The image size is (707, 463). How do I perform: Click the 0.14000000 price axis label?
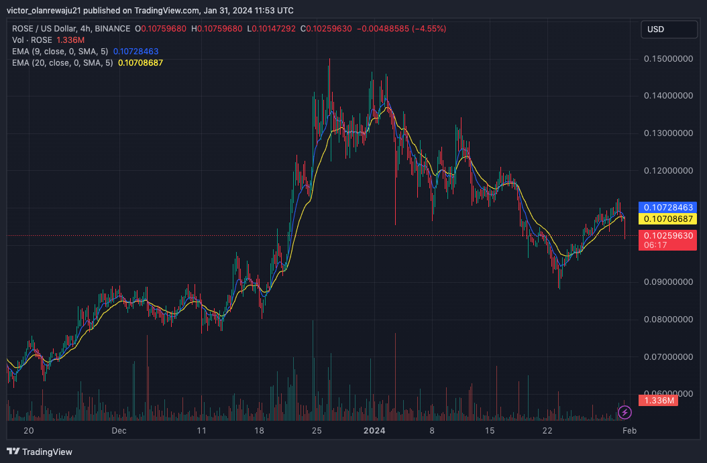668,96
